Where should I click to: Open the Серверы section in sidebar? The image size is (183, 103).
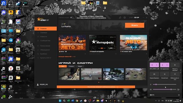[43, 33]
